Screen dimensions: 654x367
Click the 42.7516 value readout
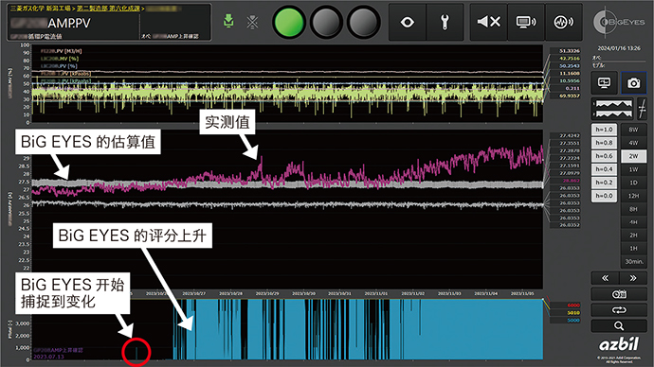(x=570, y=59)
